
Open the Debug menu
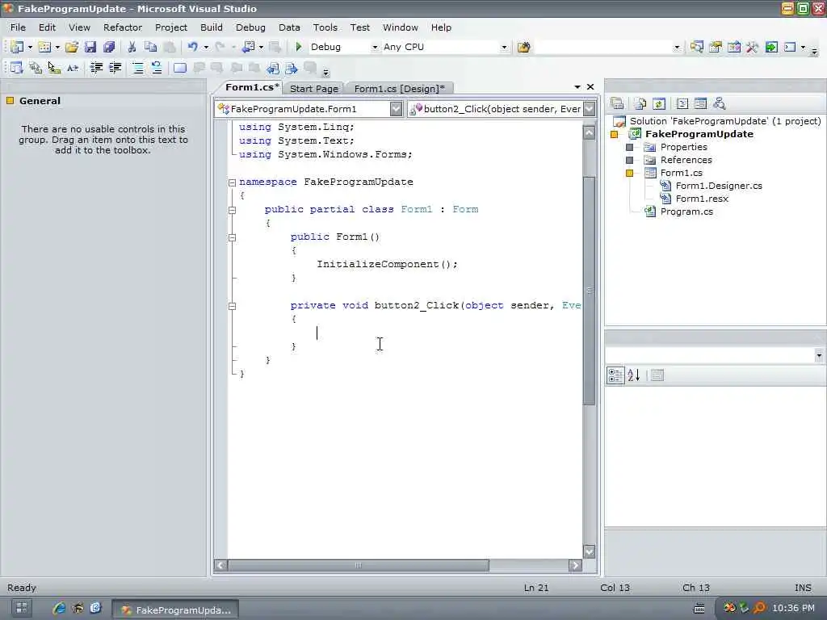250,27
